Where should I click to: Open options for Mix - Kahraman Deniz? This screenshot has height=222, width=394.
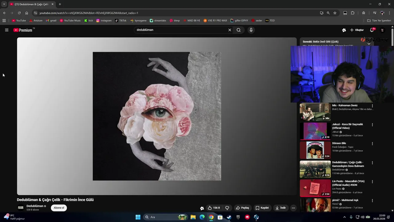(x=372, y=106)
